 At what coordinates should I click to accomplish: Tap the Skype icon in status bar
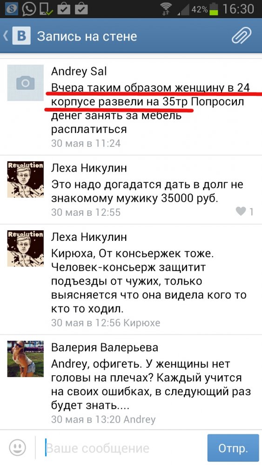click(x=11, y=8)
